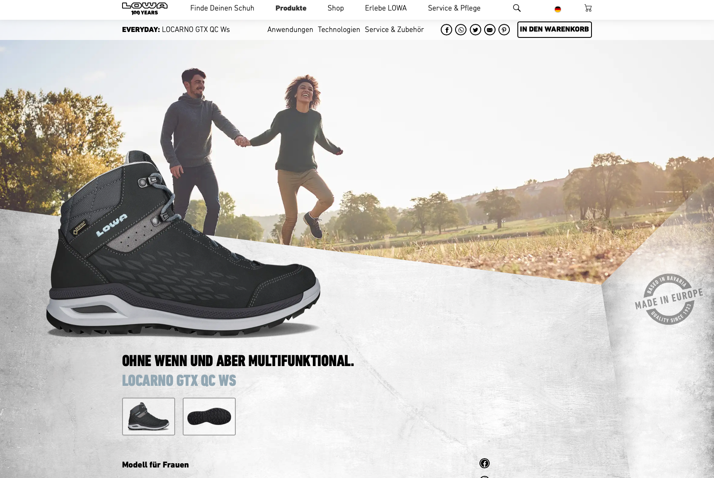Share via Twitter icon in sub-navigation

(x=475, y=30)
